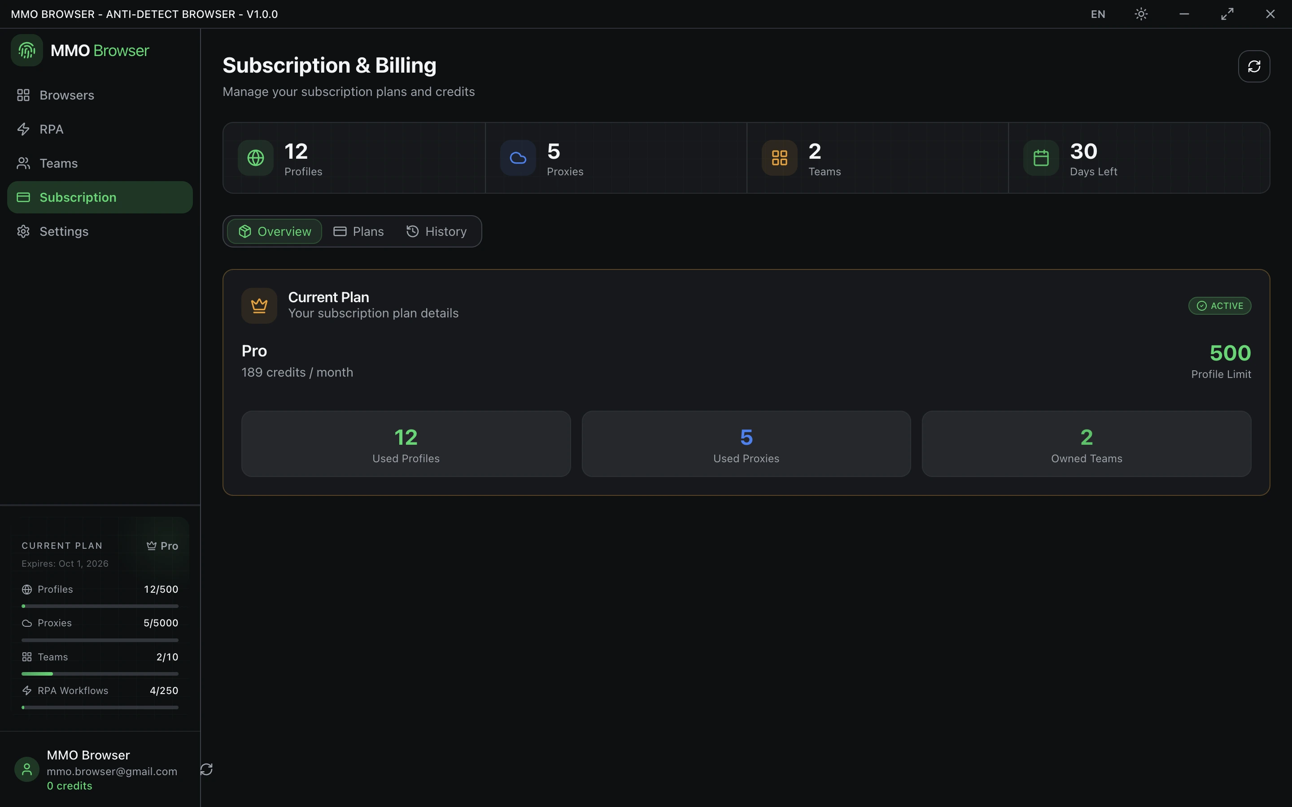Viewport: 1292px width, 807px height.
Task: Click the Teams usage progress bar
Action: point(100,673)
